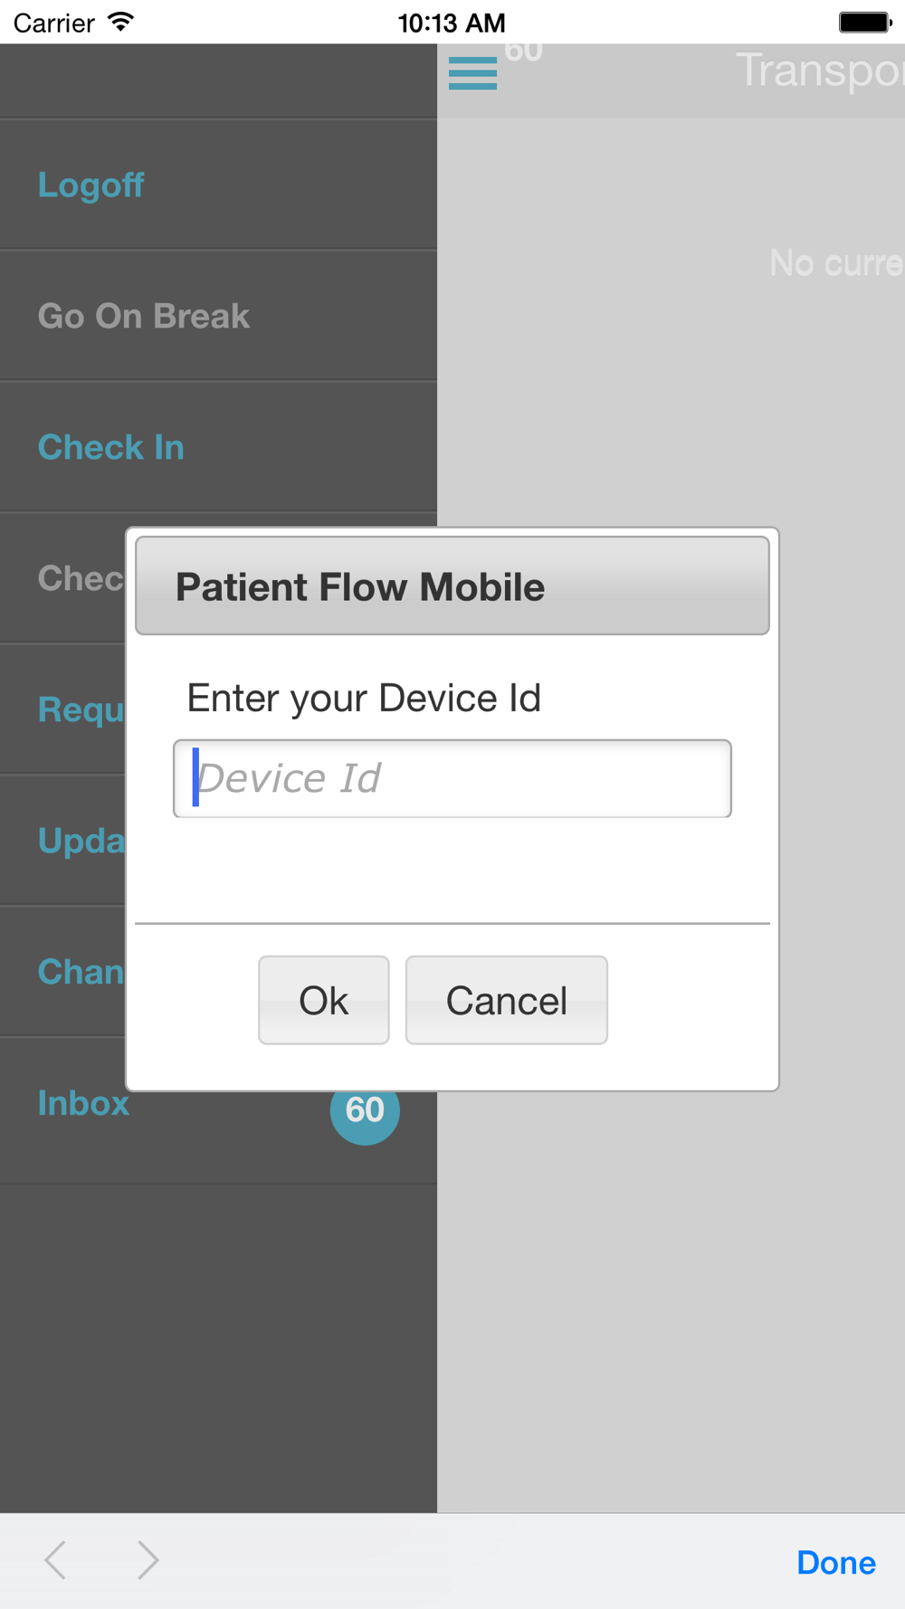905x1609 pixels.
Task: Select Check In from the side menu
Action: [111, 448]
